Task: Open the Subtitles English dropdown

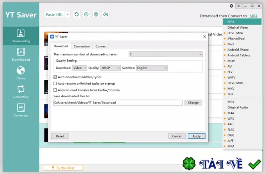Action: click(152, 68)
